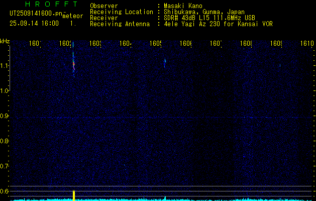Select the observer name Masaki Kano
Screen dimensions: 316x201
[x=183, y=6]
